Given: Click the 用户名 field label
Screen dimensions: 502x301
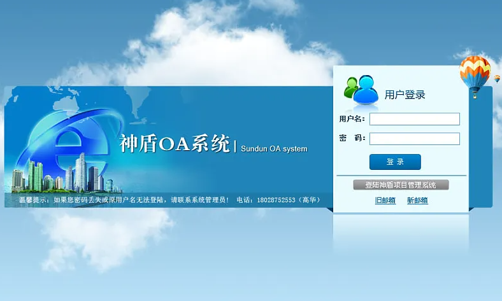Looking at the screenshot, I should tap(352, 119).
